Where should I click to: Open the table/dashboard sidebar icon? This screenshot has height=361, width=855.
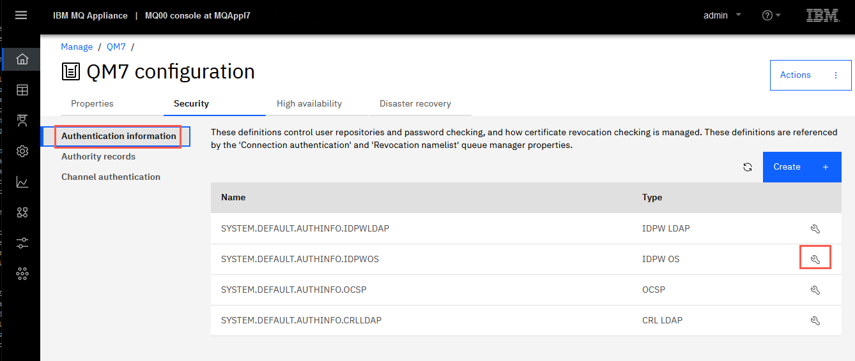click(22, 90)
